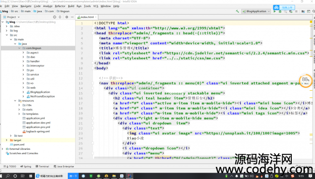Screen dimensions: 315x179
Task: Open the VCS menu
Action: 95,6
